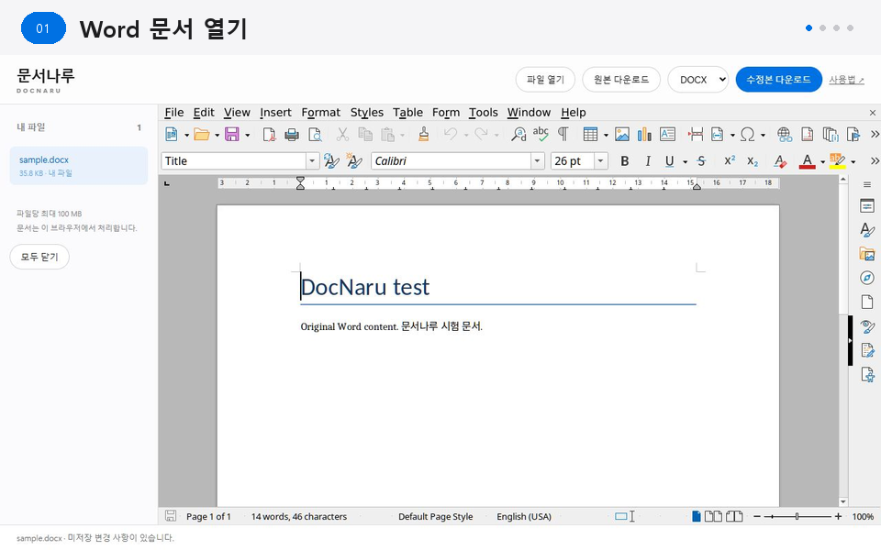Viewport: 881px width, 550px height.
Task: Open the File menu
Action: 174,112
